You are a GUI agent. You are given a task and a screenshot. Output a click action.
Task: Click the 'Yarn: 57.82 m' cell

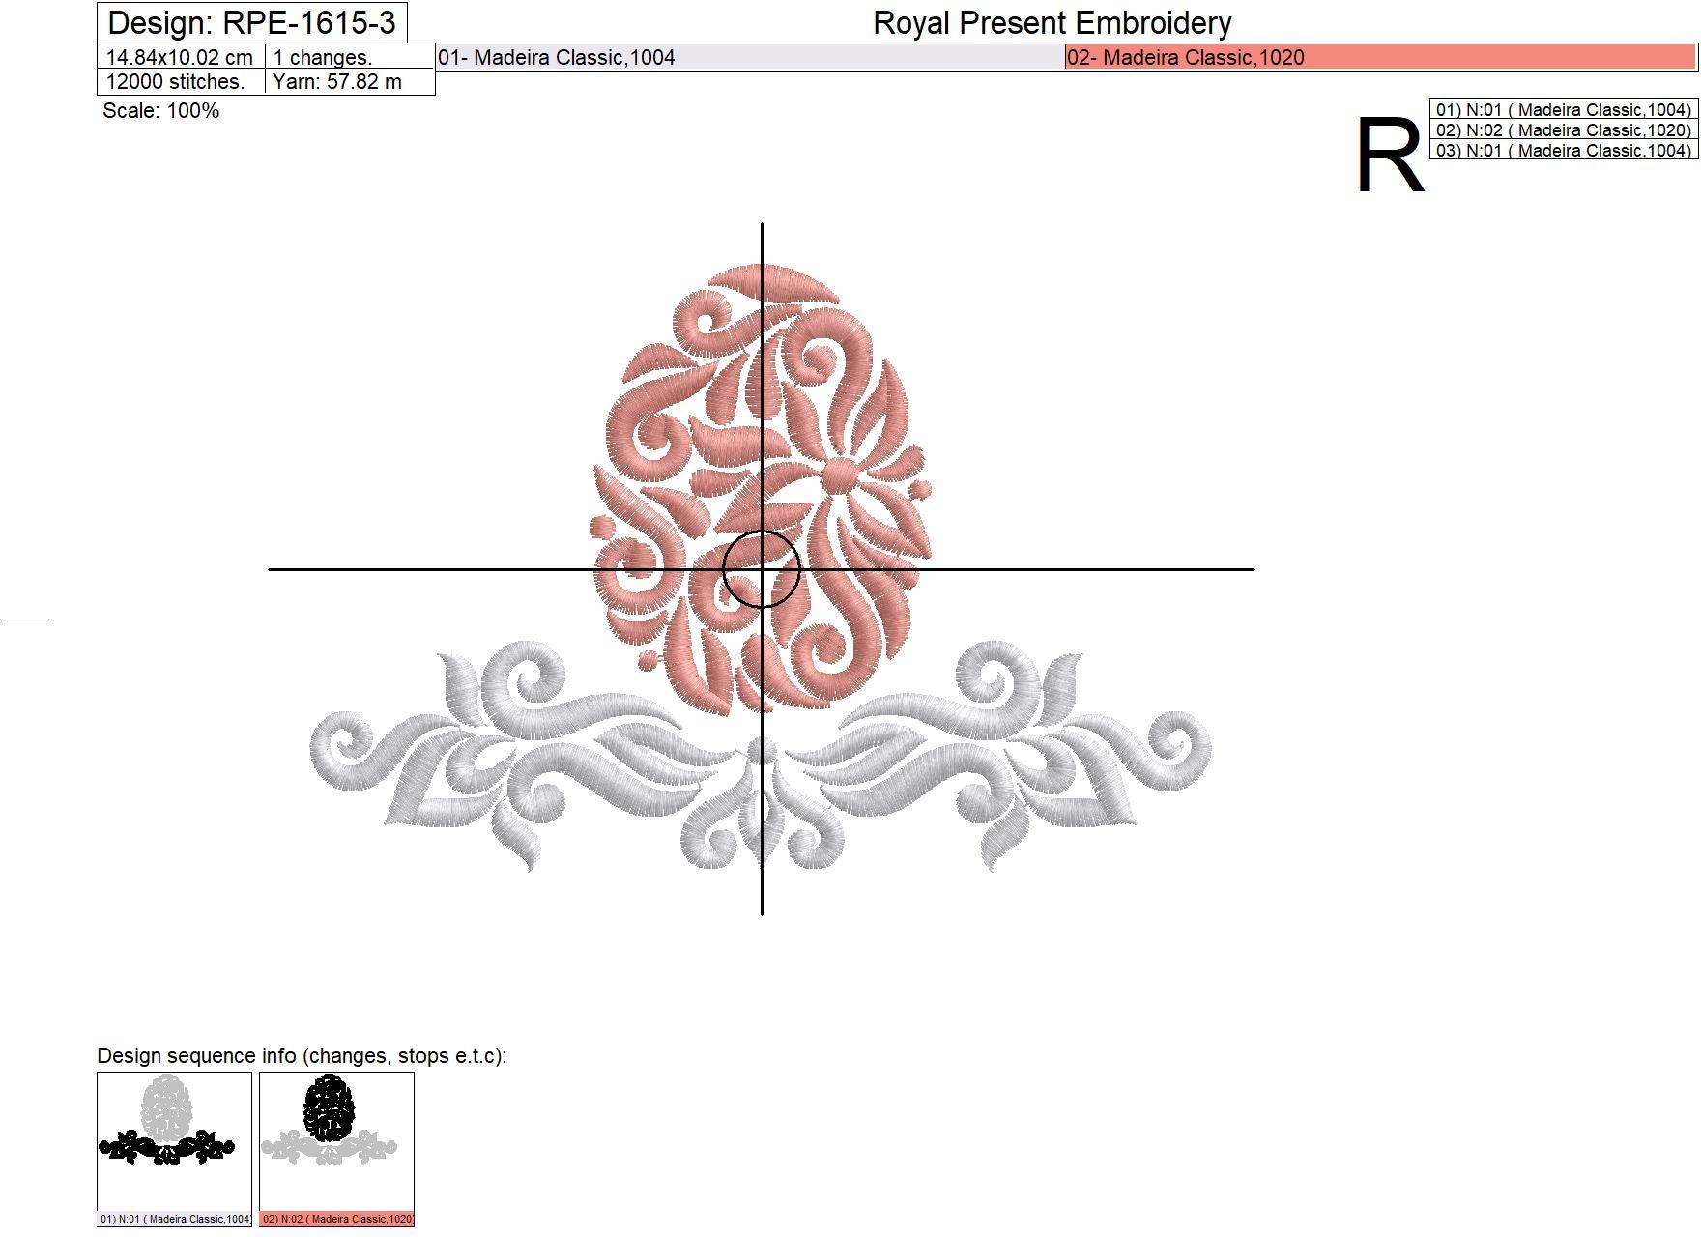pyautogui.click(x=350, y=82)
